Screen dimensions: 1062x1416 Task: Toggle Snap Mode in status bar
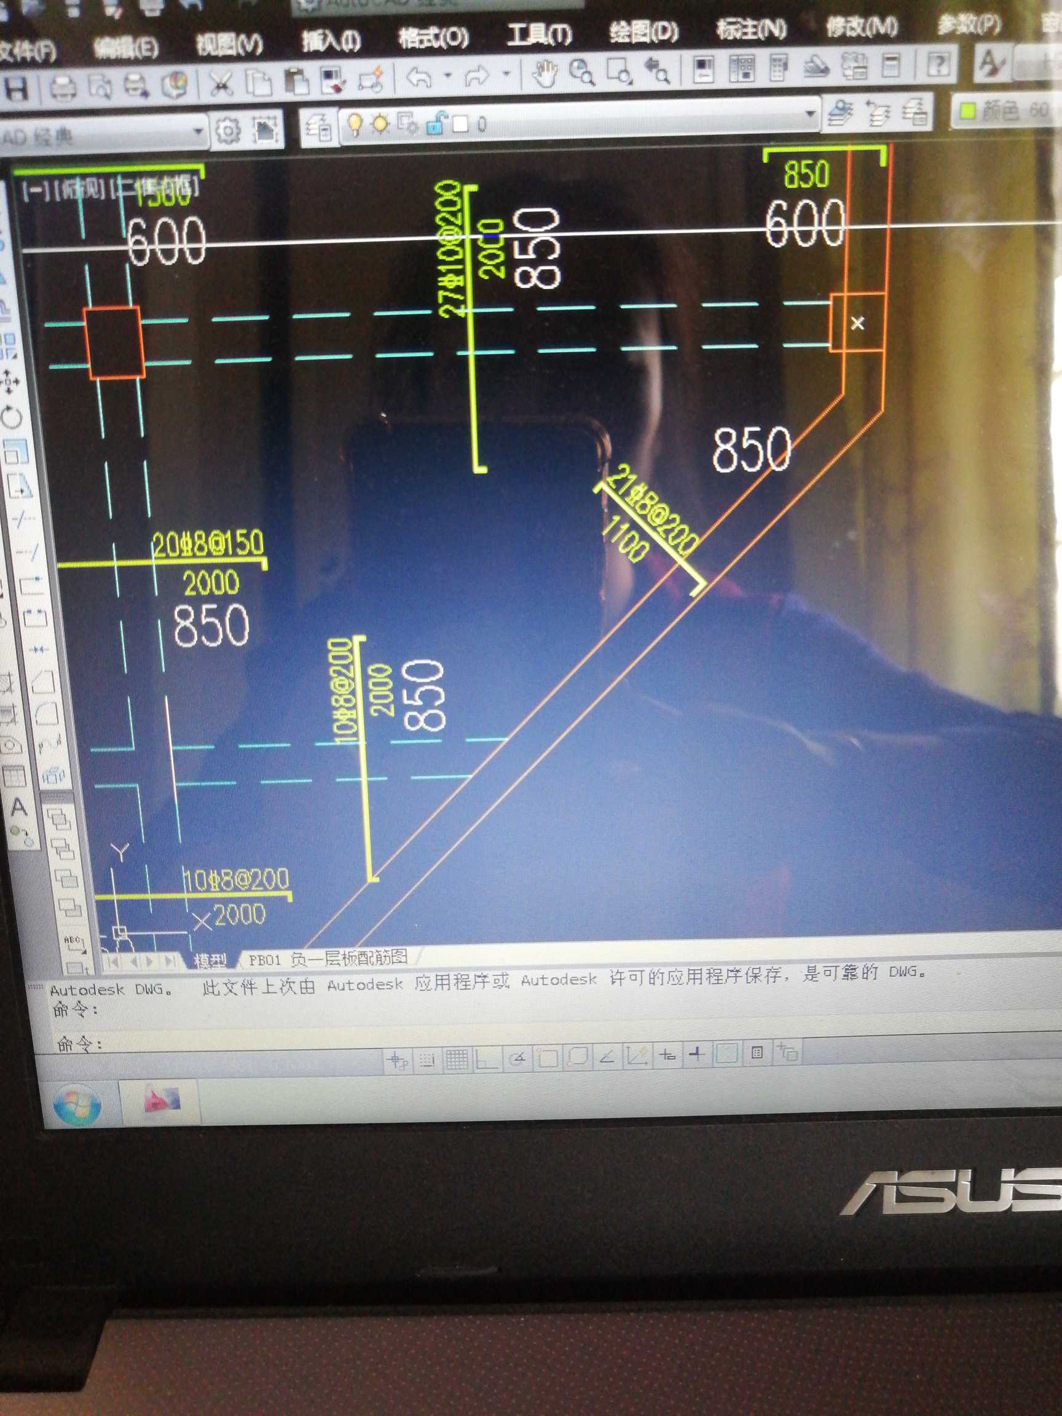tap(427, 1061)
